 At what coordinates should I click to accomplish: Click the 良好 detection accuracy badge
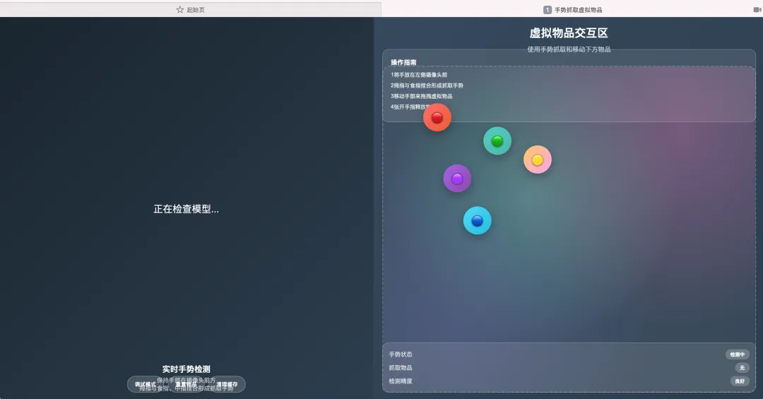click(739, 381)
